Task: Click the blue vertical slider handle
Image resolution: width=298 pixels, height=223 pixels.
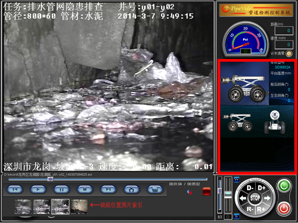Action: click(x=220, y=191)
